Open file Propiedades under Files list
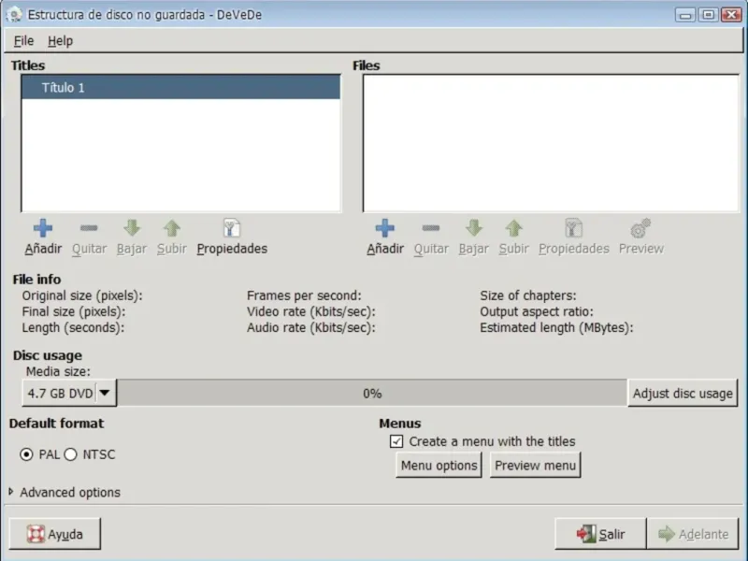Image resolution: width=748 pixels, height=561 pixels. pyautogui.click(x=574, y=237)
